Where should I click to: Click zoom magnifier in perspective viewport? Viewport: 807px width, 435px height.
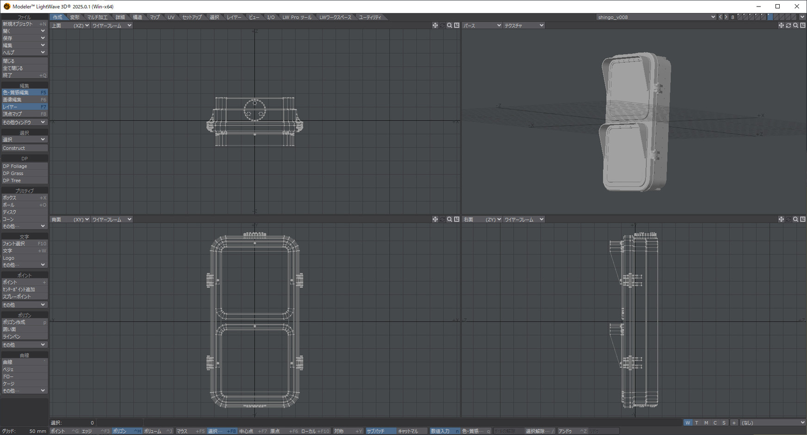795,25
